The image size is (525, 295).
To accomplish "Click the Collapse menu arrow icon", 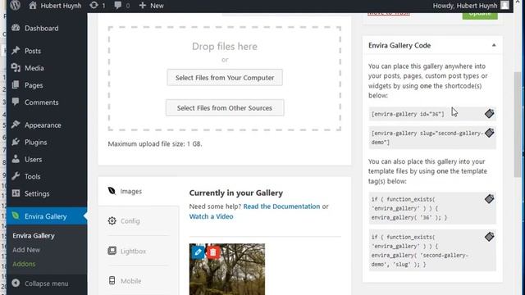I will (x=16, y=283).
